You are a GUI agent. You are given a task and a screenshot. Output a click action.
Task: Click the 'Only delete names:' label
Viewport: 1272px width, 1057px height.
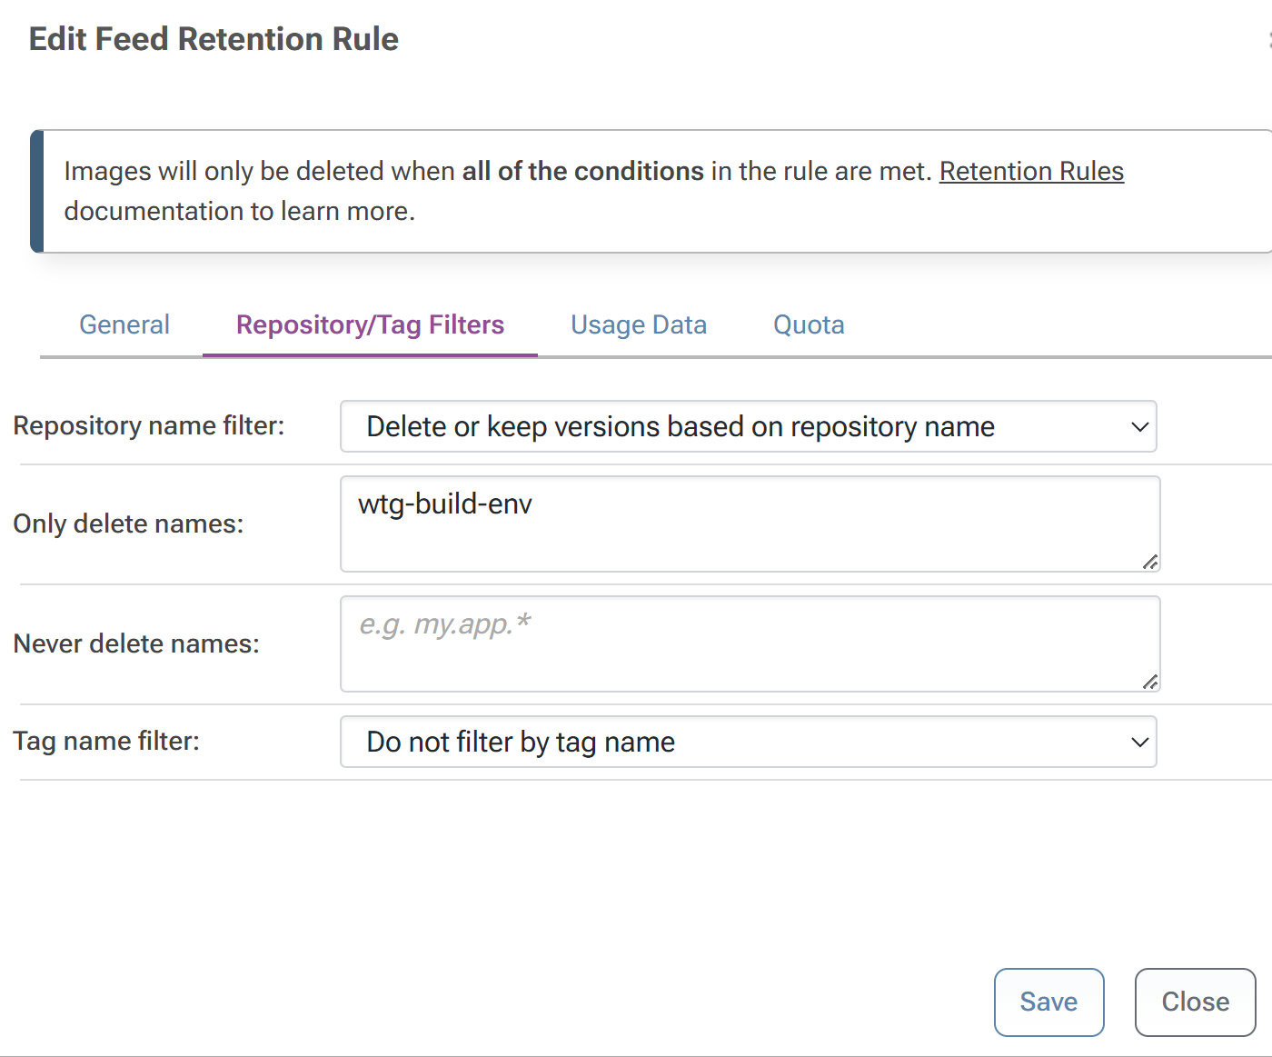pyautogui.click(x=128, y=524)
